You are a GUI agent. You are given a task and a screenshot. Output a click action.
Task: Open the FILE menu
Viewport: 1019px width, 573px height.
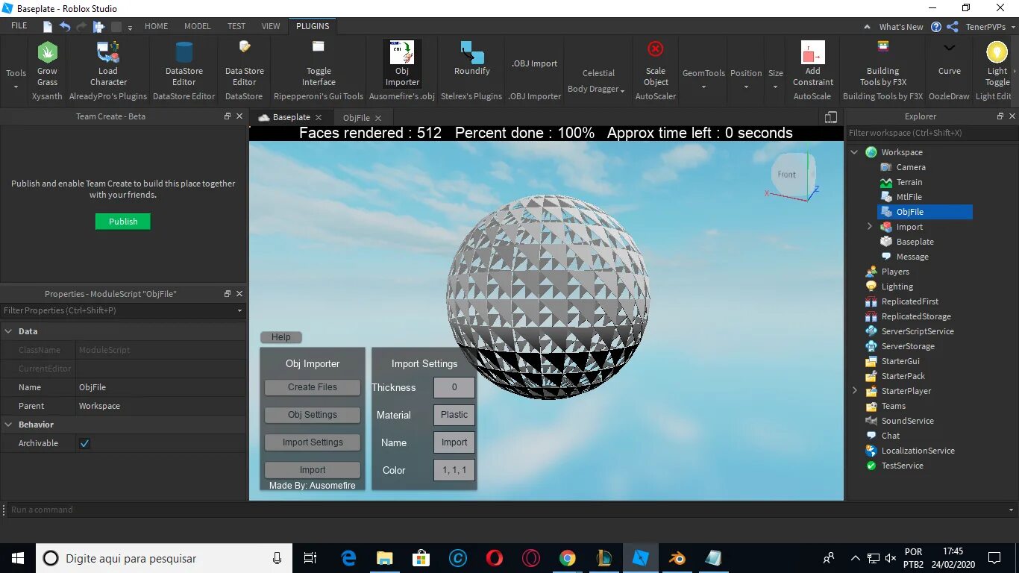coord(19,26)
